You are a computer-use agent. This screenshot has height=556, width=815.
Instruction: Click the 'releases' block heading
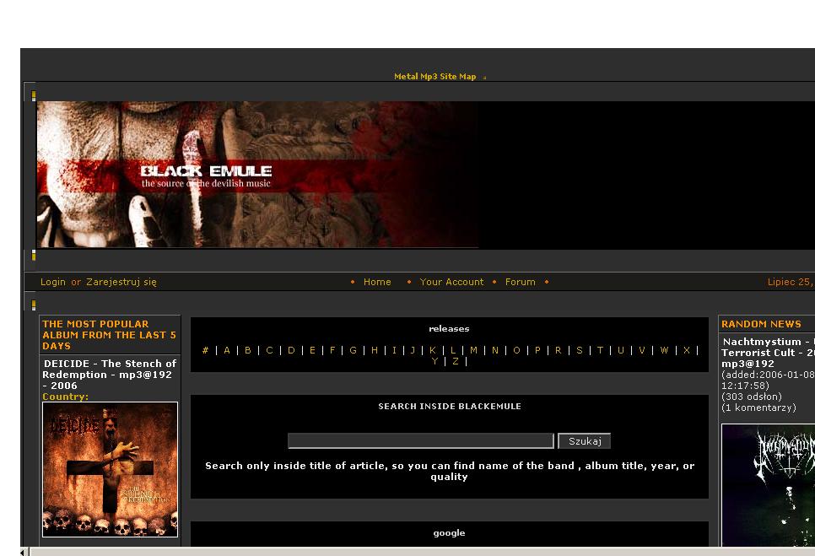[449, 328]
